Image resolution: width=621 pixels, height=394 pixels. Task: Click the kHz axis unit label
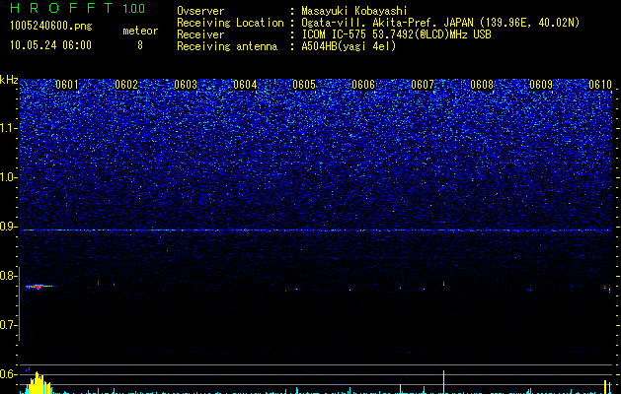pyautogui.click(x=9, y=80)
